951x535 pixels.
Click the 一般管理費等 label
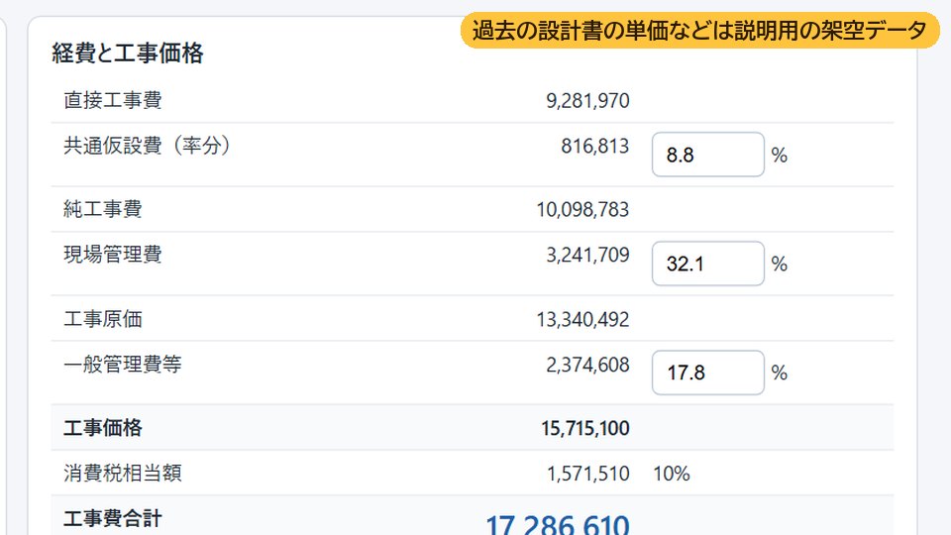[123, 364]
